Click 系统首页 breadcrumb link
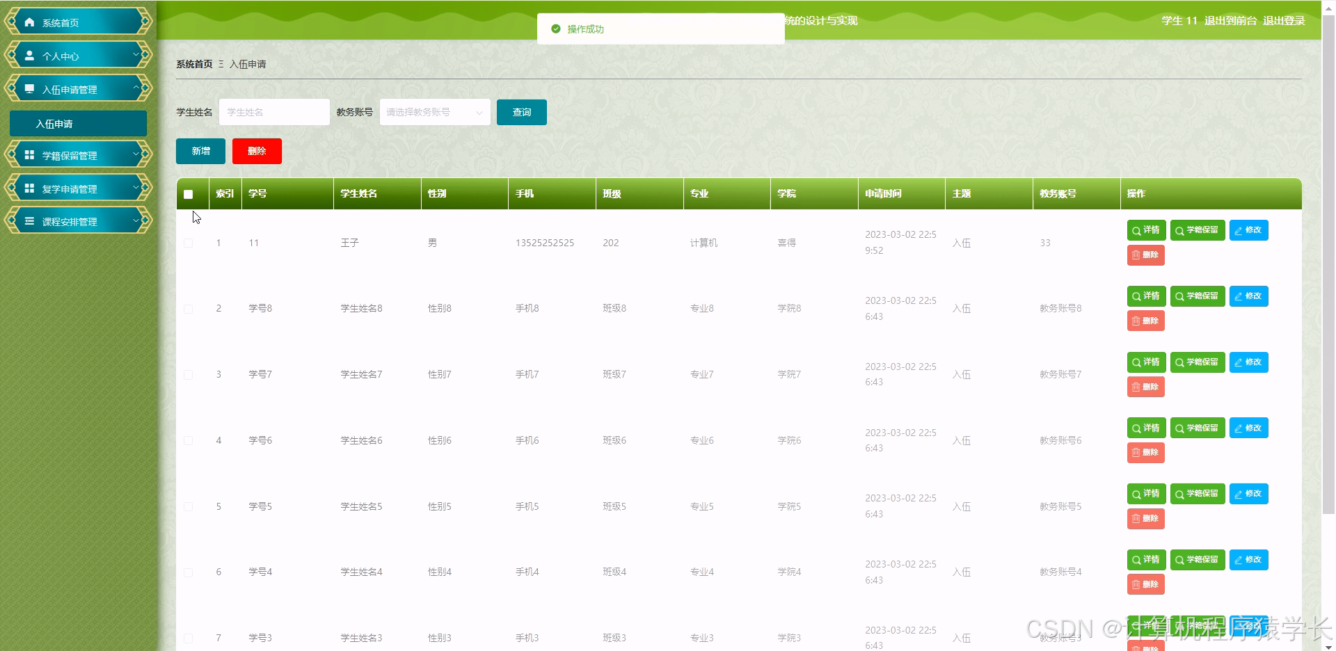The width and height of the screenshot is (1336, 651). click(194, 64)
